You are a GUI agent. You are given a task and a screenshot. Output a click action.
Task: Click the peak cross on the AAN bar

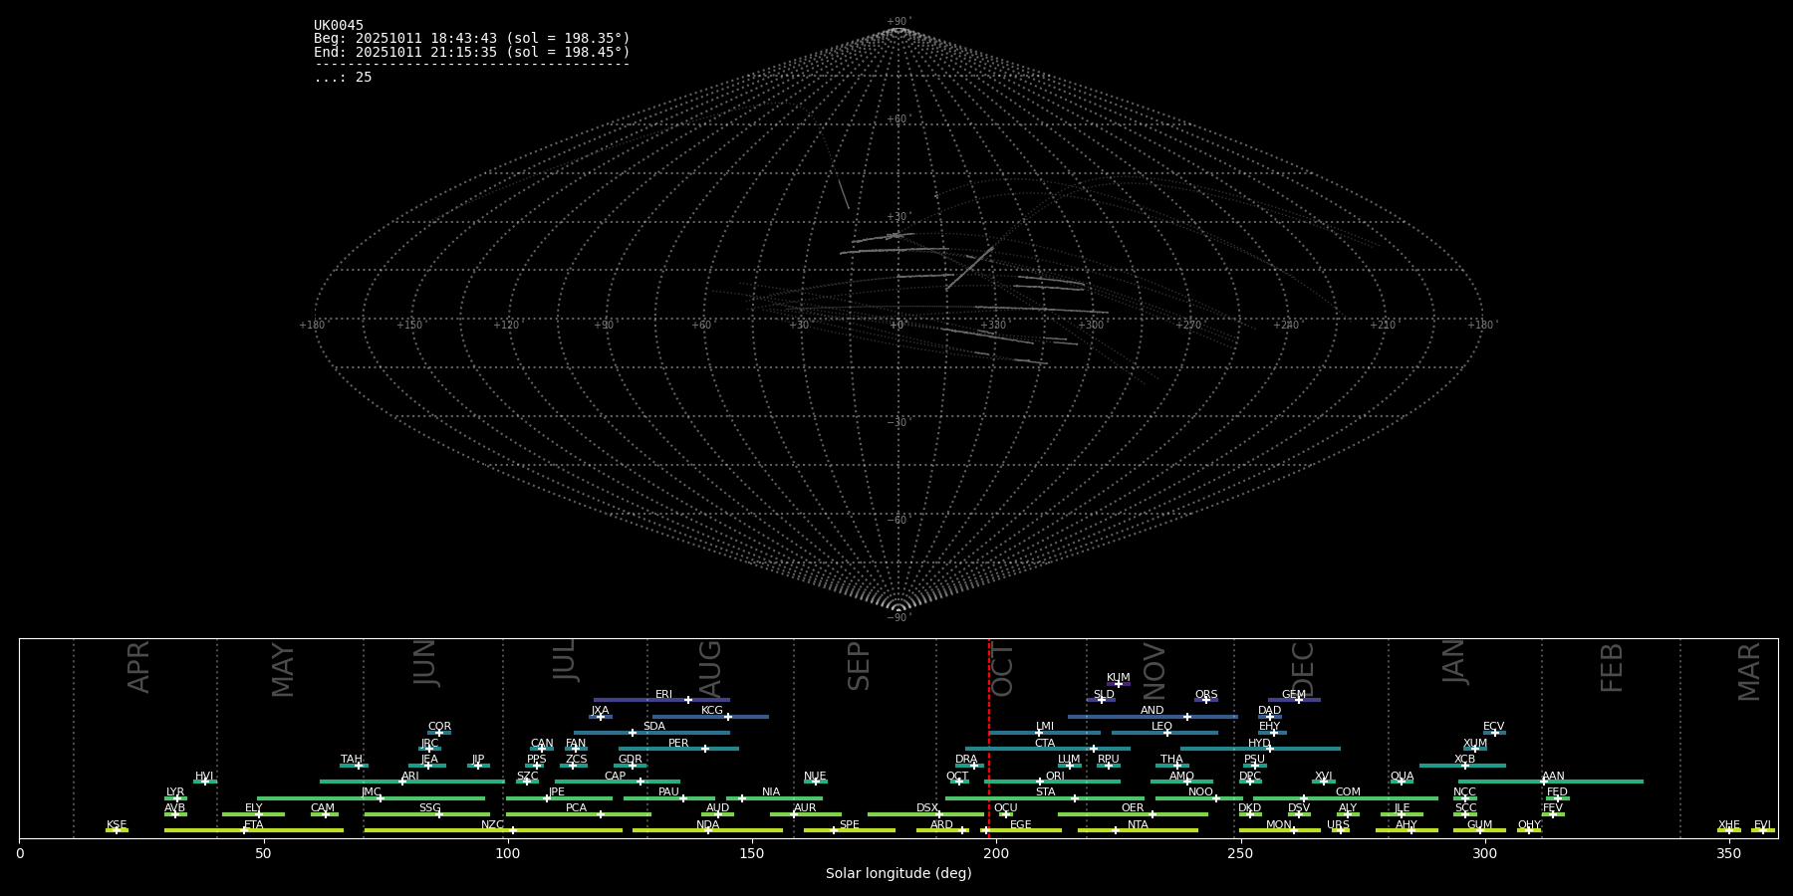(x=1543, y=782)
